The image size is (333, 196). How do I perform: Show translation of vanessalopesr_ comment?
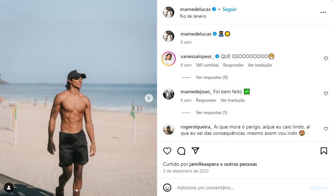point(260,65)
